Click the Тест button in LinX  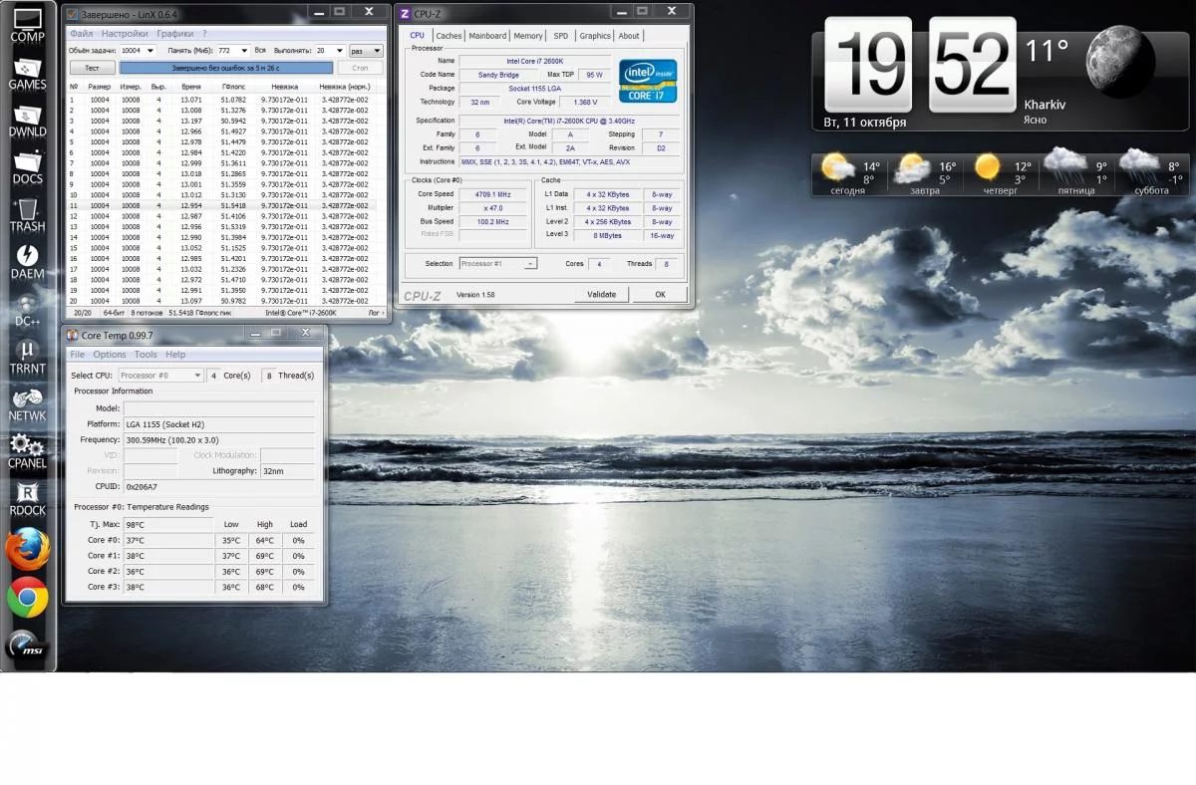click(x=92, y=68)
